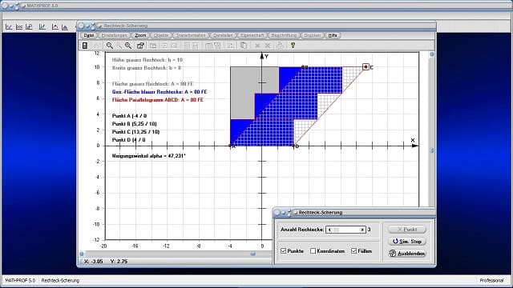
Task: Click the text 'Punkt B (5,25 / 10)'
Action: [135, 124]
